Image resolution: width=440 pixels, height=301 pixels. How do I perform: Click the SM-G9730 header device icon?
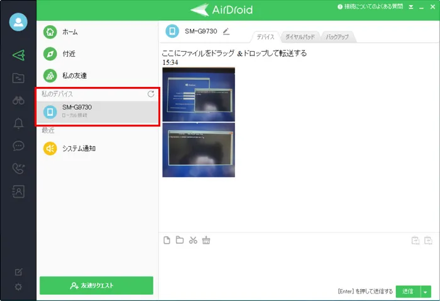tap(172, 31)
